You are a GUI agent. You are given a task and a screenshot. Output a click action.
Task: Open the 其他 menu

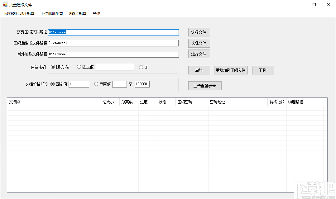point(96,13)
